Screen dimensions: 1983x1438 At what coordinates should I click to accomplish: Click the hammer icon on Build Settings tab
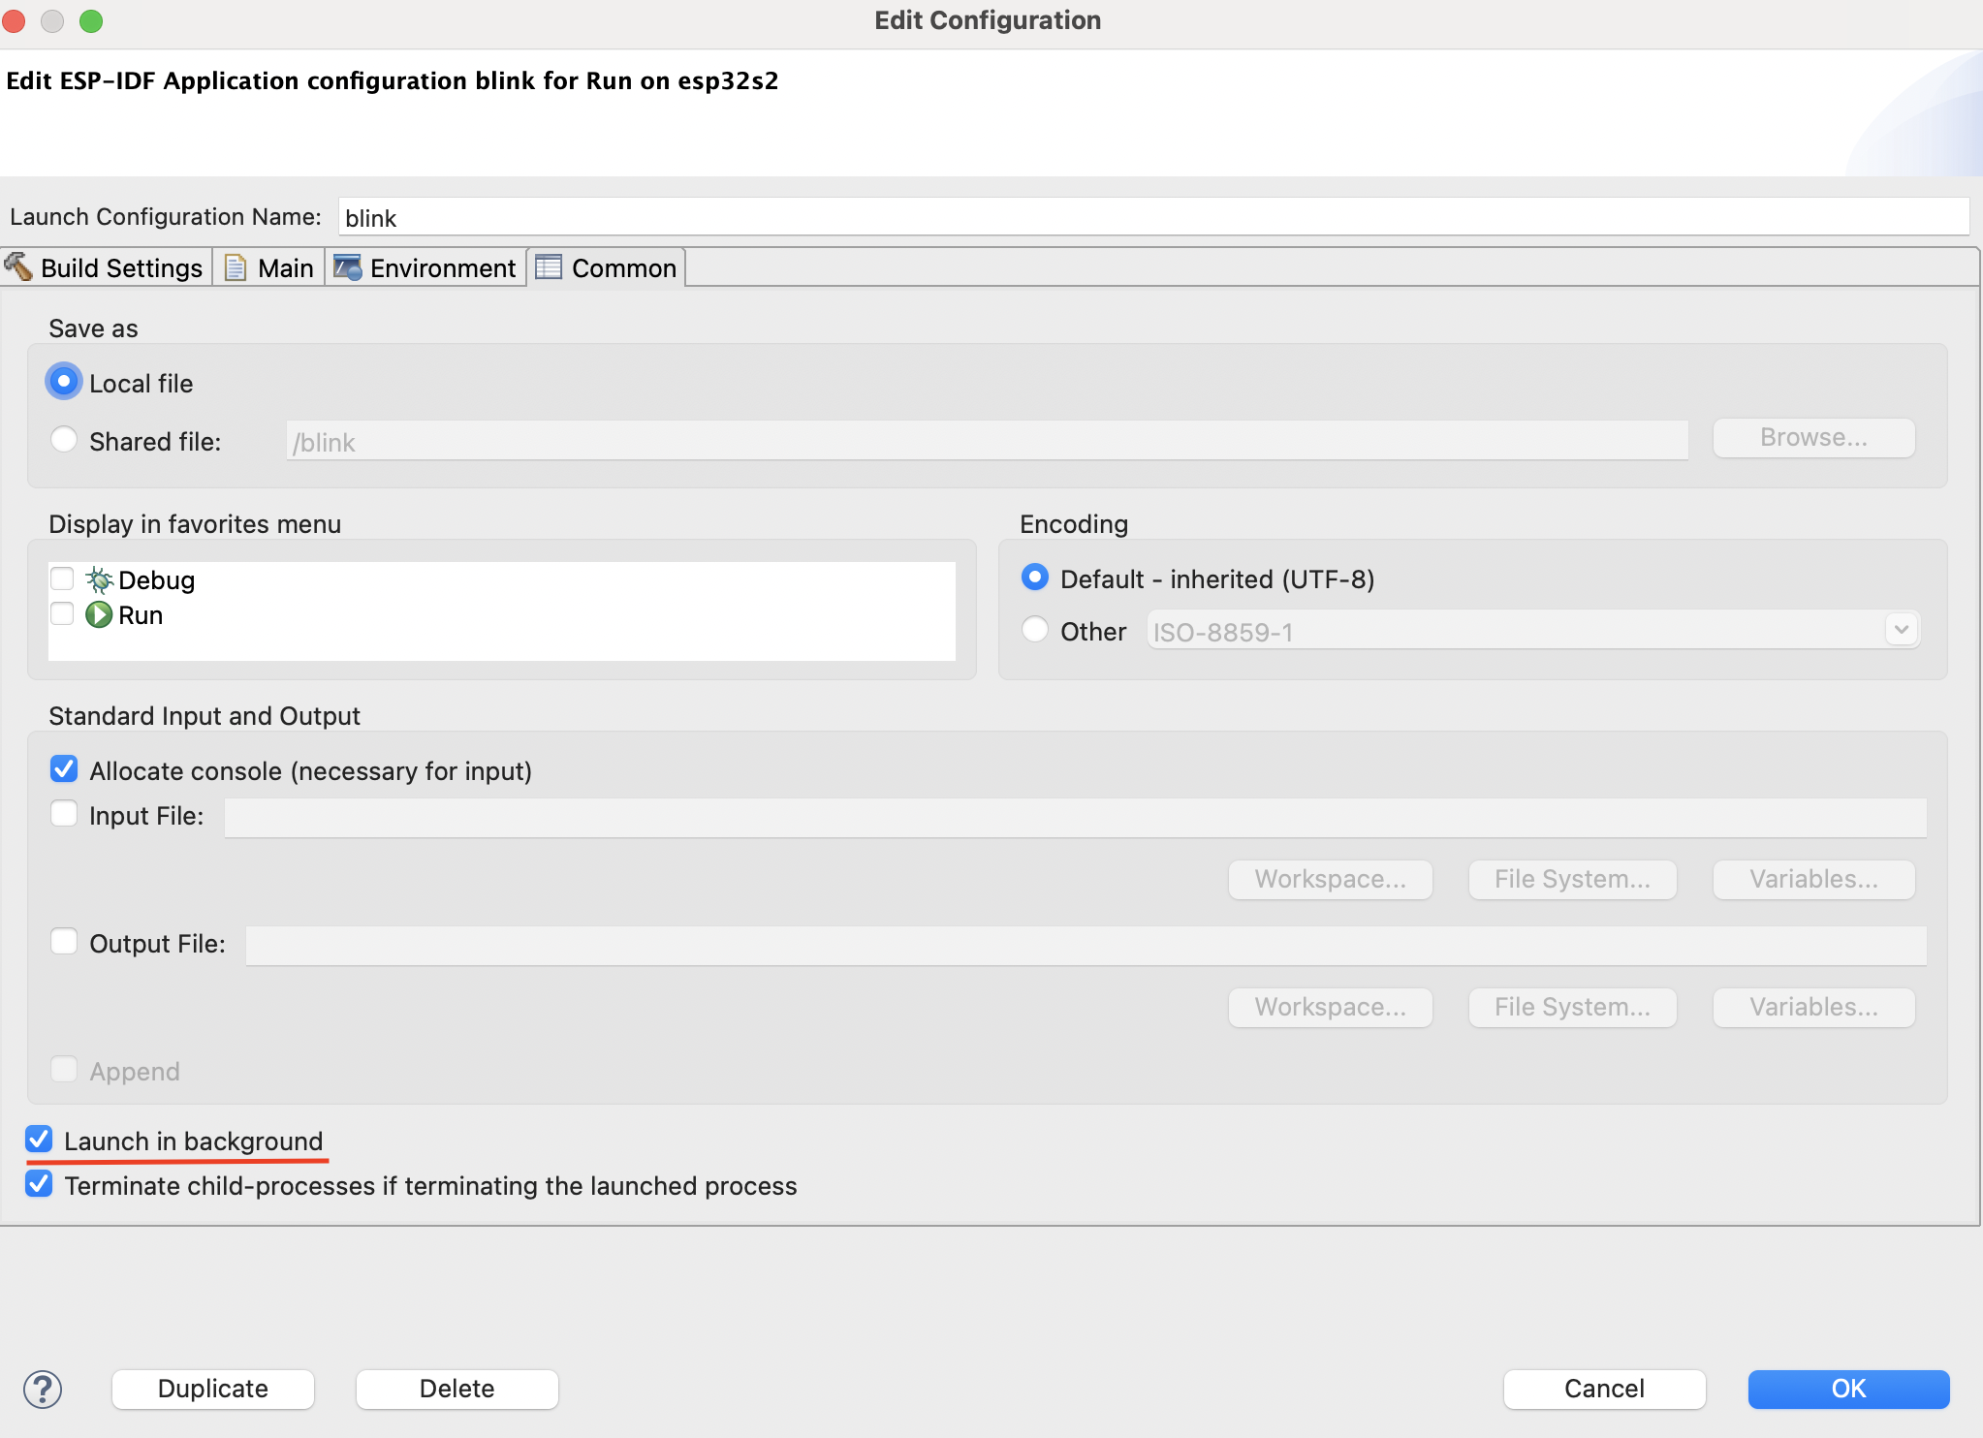click(x=17, y=267)
